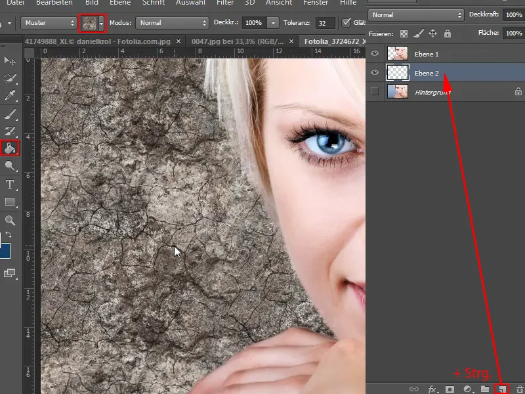Open the Bearbeiten menu
Image resolution: width=525 pixels, height=394 pixels.
(x=54, y=3)
